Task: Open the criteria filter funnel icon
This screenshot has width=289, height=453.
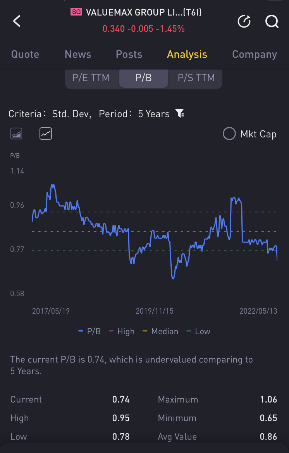Action: click(x=180, y=113)
